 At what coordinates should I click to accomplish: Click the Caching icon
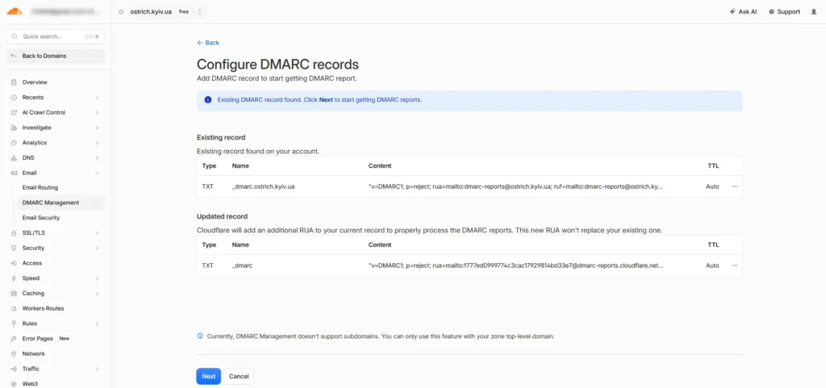tap(14, 294)
